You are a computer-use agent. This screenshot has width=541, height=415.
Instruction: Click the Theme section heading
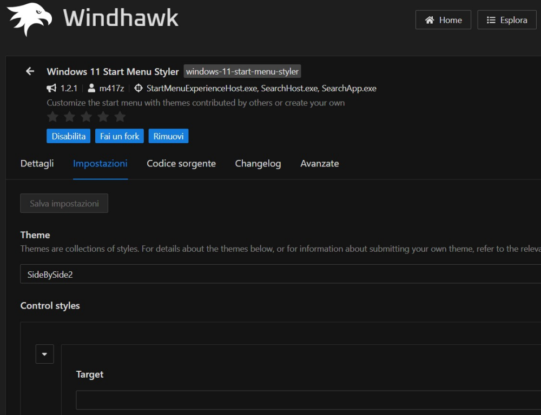coord(35,235)
